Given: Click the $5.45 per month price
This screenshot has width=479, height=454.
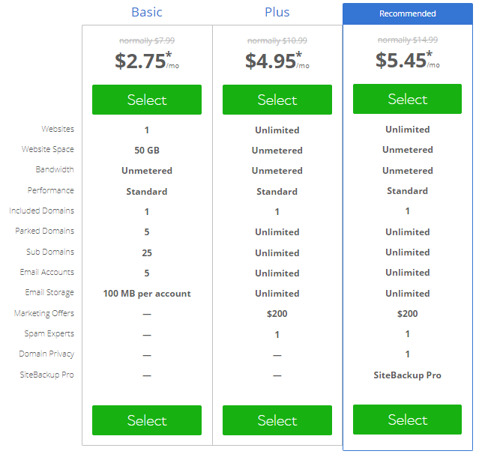Looking at the screenshot, I should point(405,60).
